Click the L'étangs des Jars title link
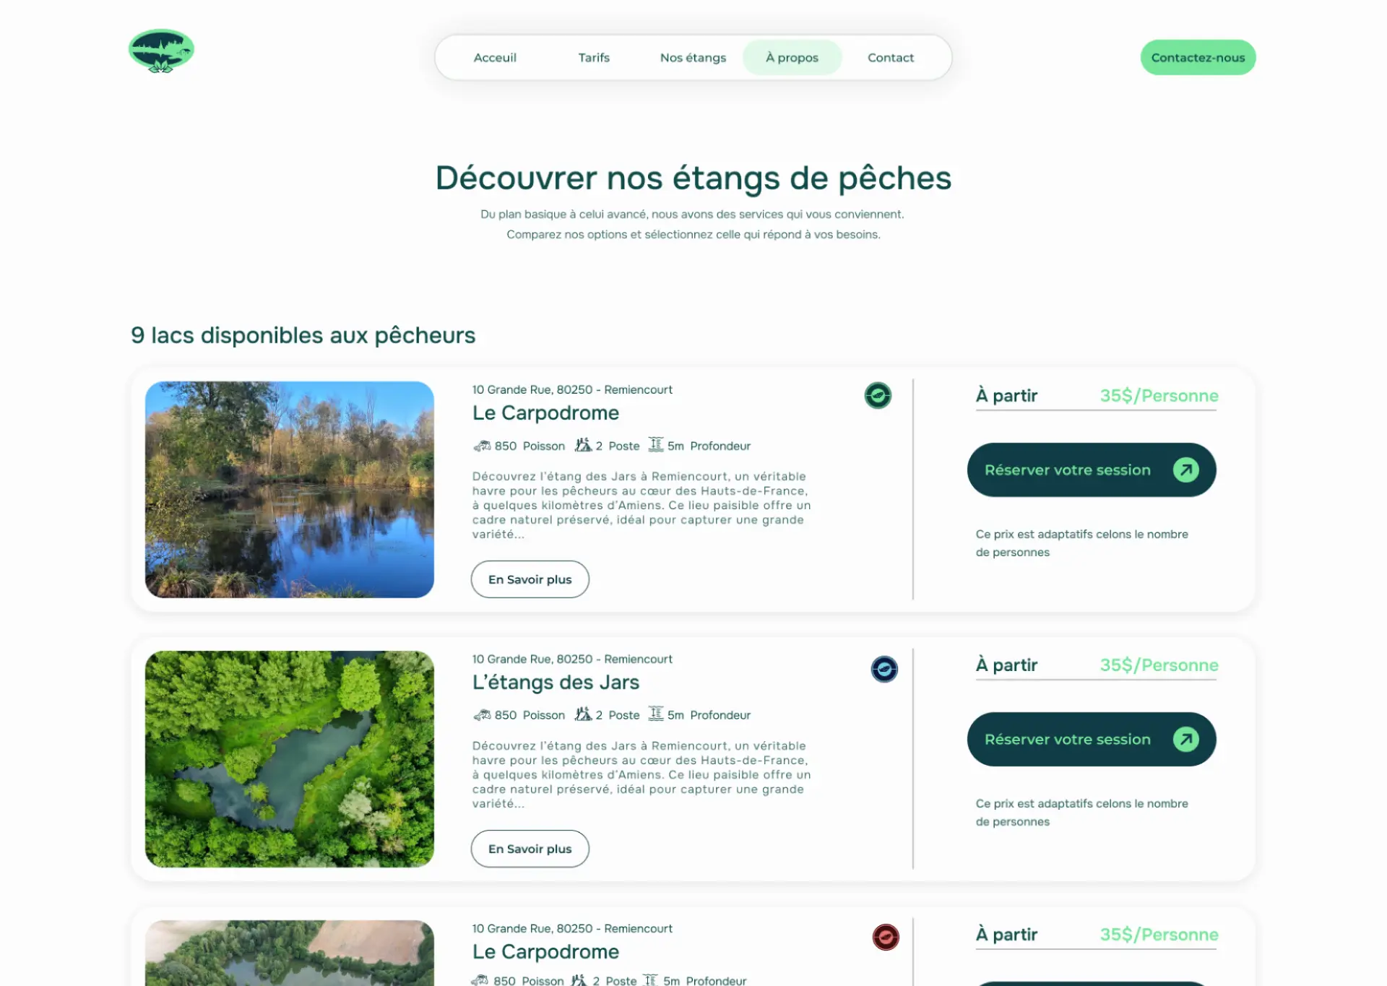Viewport: 1387px width, 986px height. tap(556, 683)
